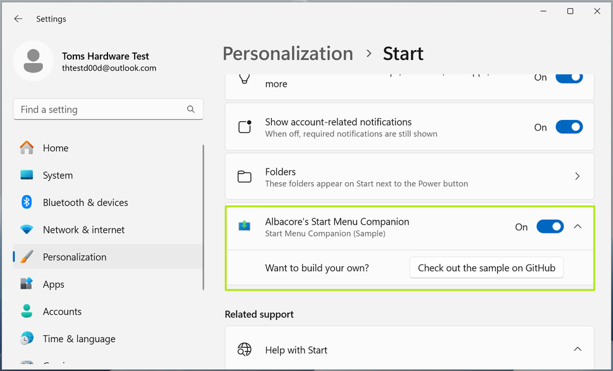
Task: Open the Apps settings section
Action: point(53,284)
